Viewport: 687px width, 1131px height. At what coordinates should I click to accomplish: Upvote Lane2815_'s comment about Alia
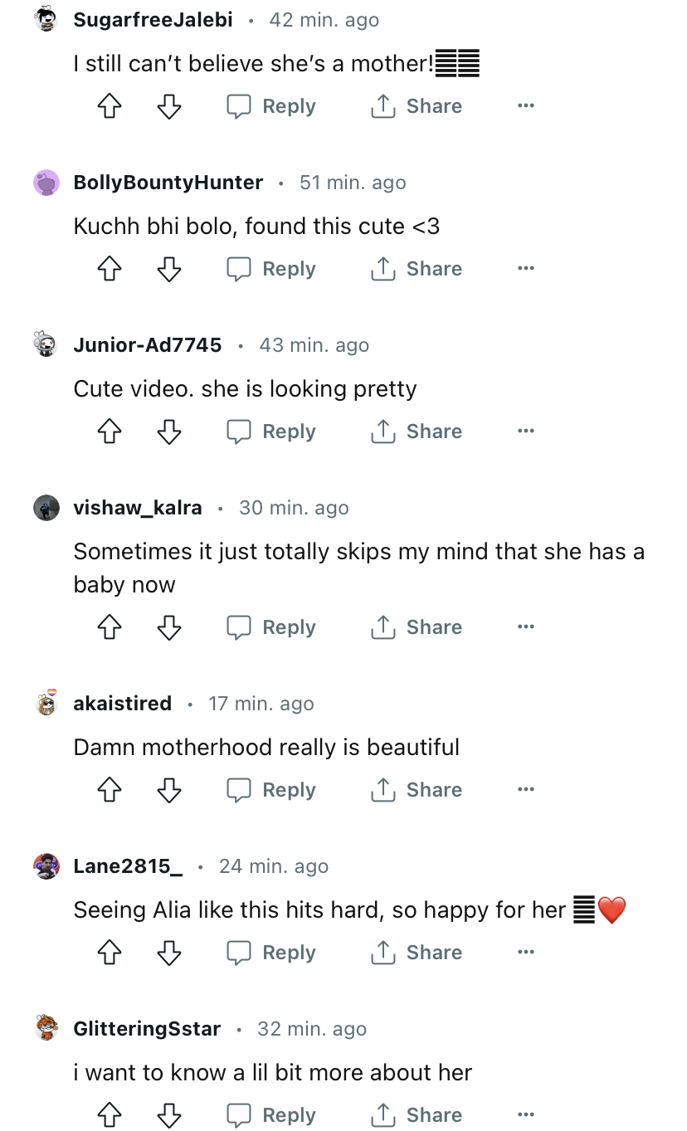tap(110, 953)
